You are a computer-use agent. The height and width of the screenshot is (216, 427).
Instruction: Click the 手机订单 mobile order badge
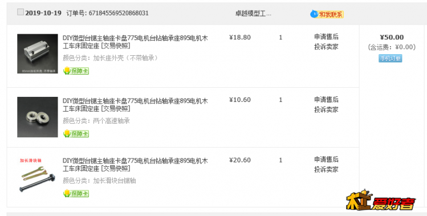tap(391, 58)
